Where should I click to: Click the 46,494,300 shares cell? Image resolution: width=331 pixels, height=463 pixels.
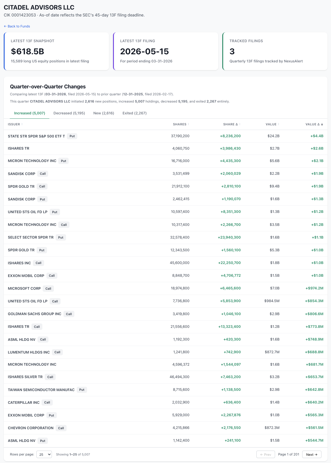pos(180,377)
